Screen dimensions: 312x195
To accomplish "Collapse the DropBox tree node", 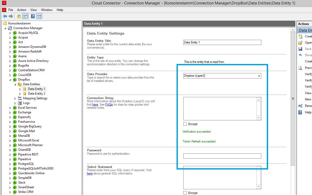I will 10,80.
